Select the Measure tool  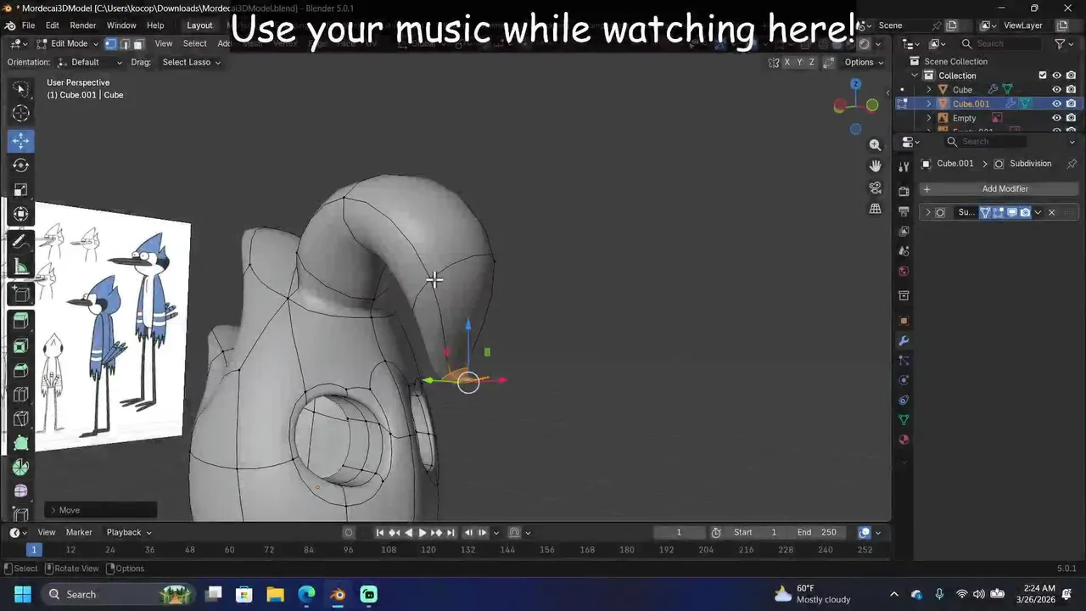pos(21,267)
